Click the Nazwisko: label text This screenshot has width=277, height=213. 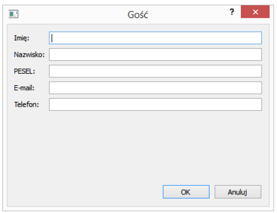(29, 55)
